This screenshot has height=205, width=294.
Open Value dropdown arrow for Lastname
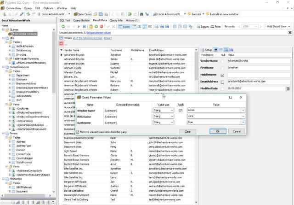[x=243, y=122]
